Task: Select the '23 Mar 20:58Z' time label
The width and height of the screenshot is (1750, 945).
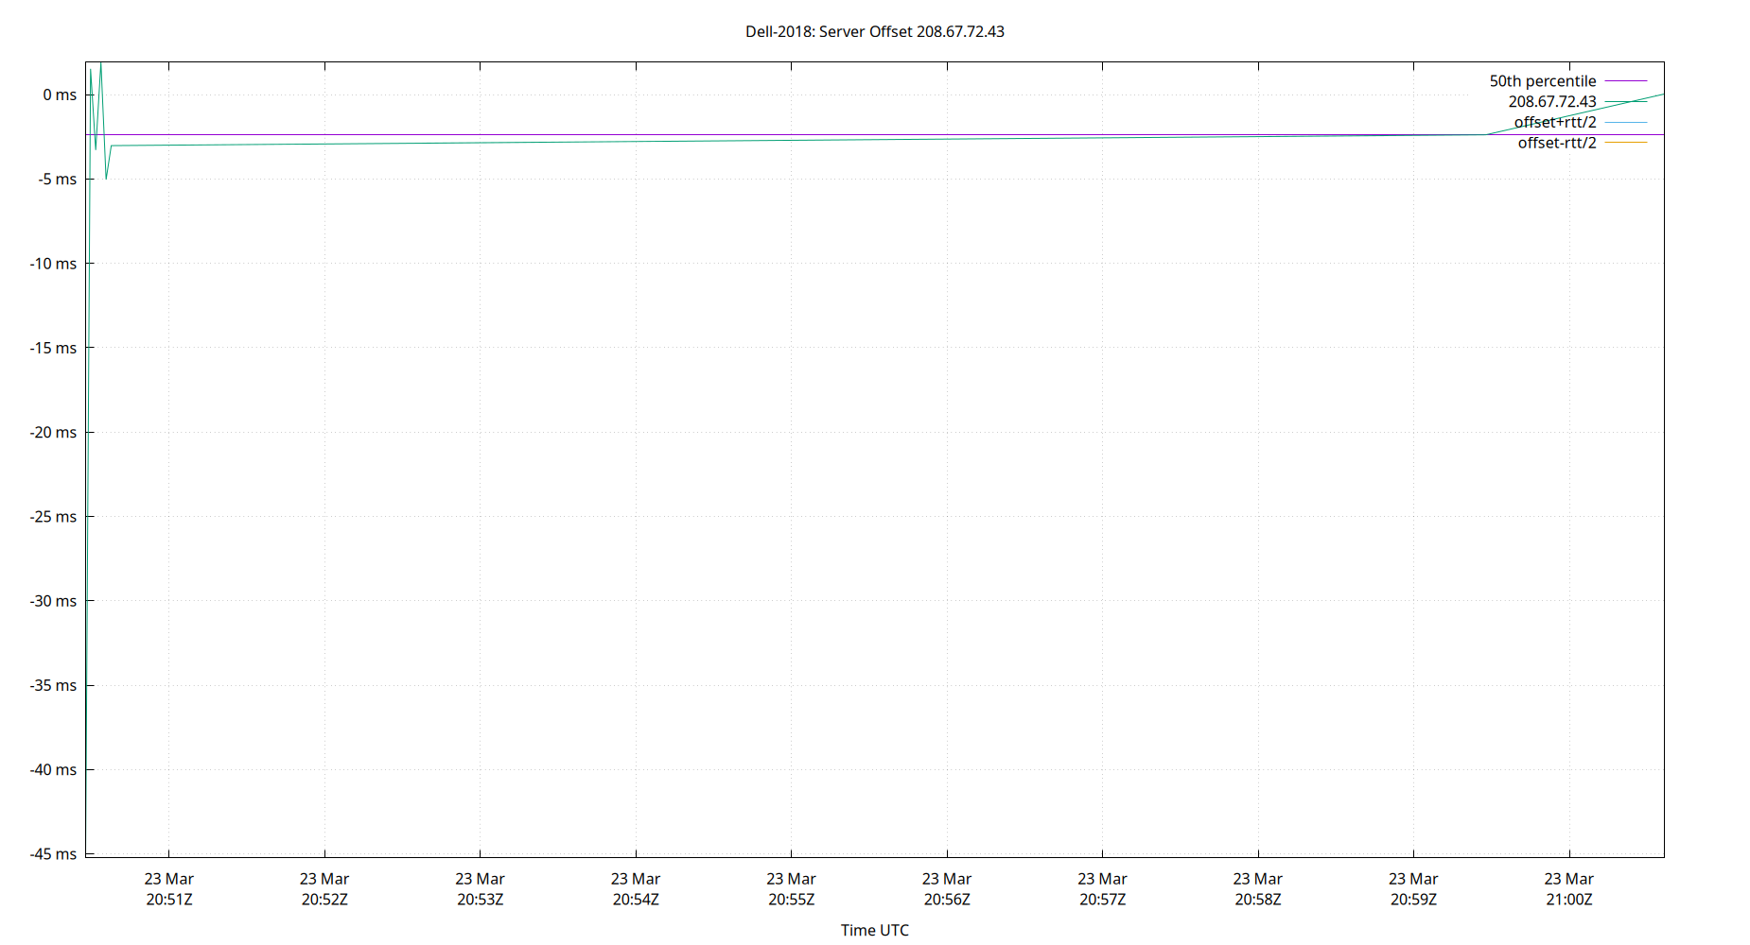Action: (1257, 889)
